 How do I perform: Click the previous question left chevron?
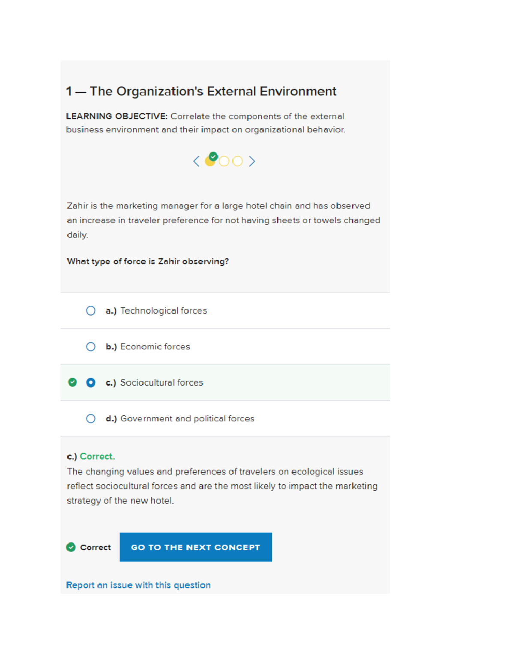pos(196,161)
